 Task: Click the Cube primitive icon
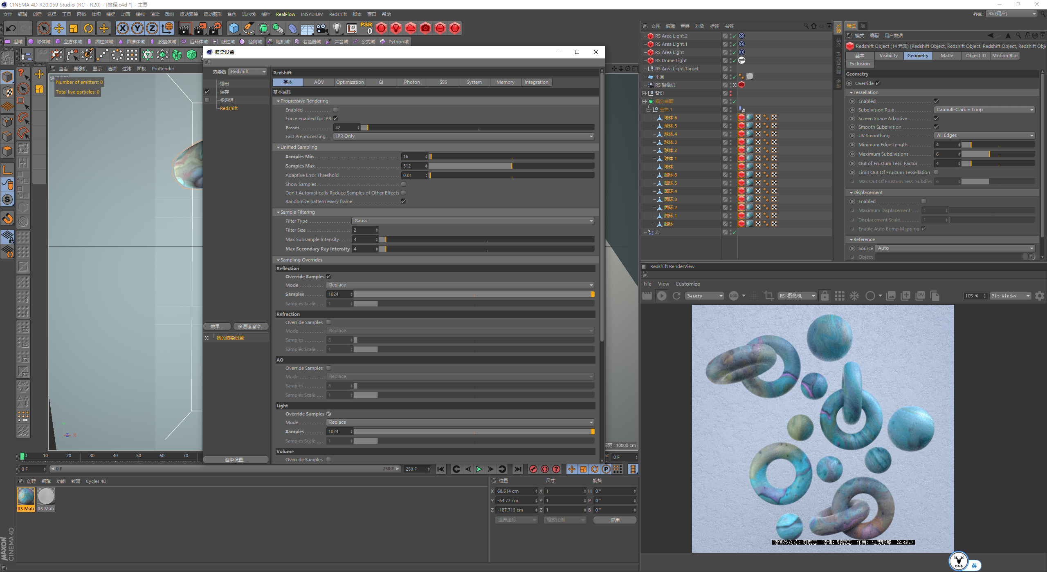[x=234, y=28]
